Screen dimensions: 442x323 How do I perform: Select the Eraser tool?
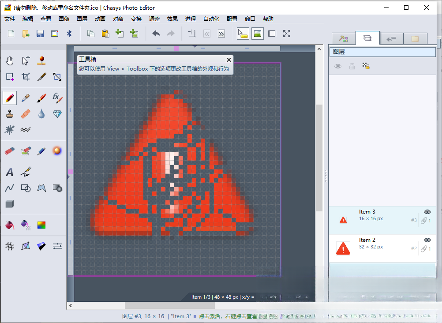[x=10, y=150]
